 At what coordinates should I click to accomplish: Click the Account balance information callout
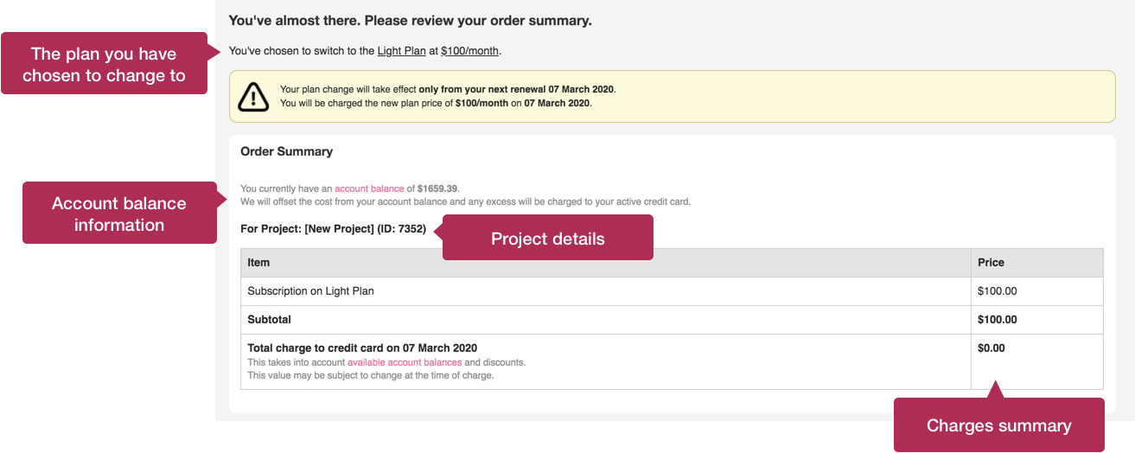[x=119, y=213]
